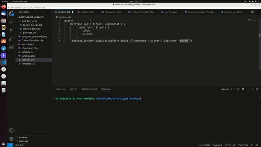261x147 pixels.
Task: Open the Search view in activity bar
Action: click(x=11, y=22)
